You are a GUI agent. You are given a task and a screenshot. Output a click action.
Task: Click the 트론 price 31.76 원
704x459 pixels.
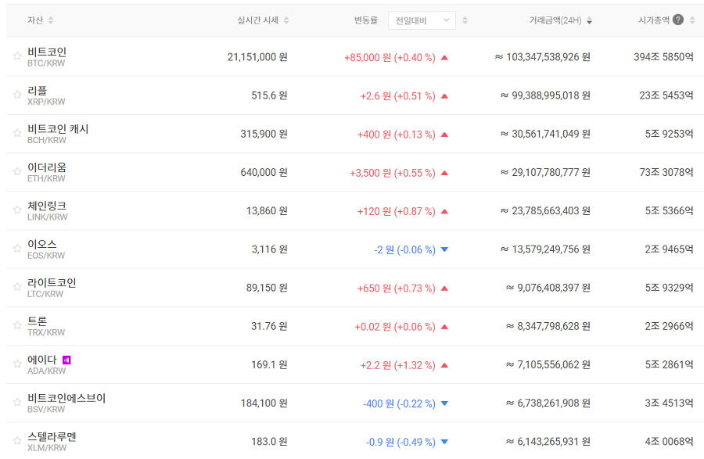(269, 326)
